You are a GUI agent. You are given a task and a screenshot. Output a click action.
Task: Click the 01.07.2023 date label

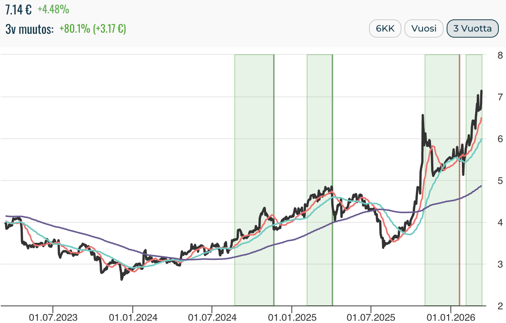pyautogui.click(x=53, y=316)
